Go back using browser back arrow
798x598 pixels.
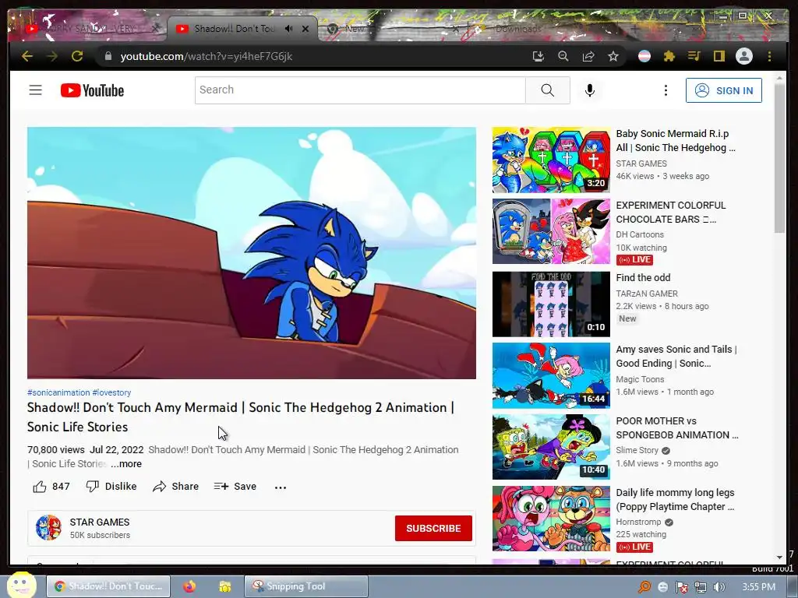click(27, 56)
